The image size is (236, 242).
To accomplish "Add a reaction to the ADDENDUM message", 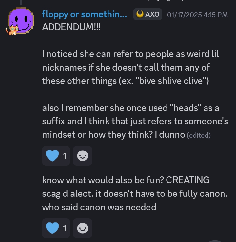I will coord(82,156).
